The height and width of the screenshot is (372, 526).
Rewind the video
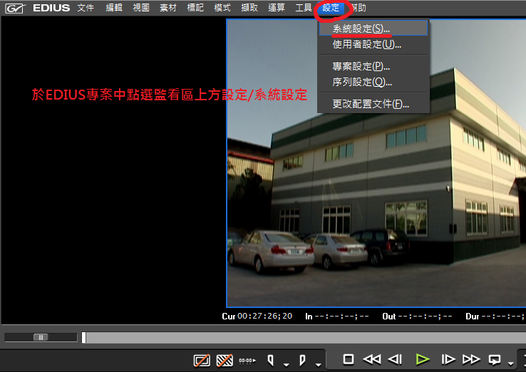(371, 359)
